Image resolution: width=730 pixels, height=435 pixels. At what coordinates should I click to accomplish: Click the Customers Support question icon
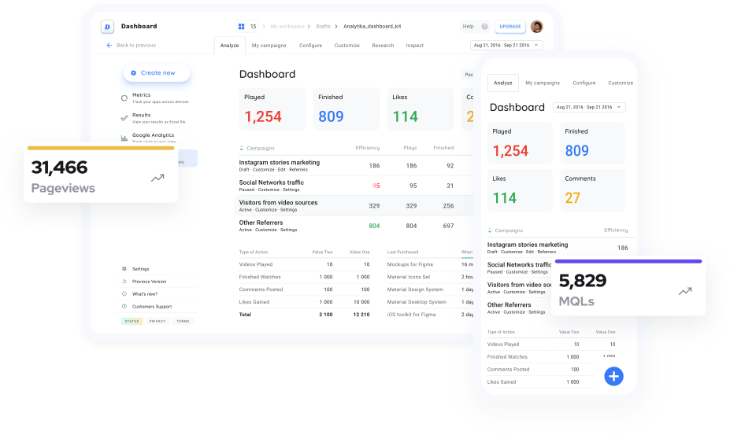[x=124, y=307]
